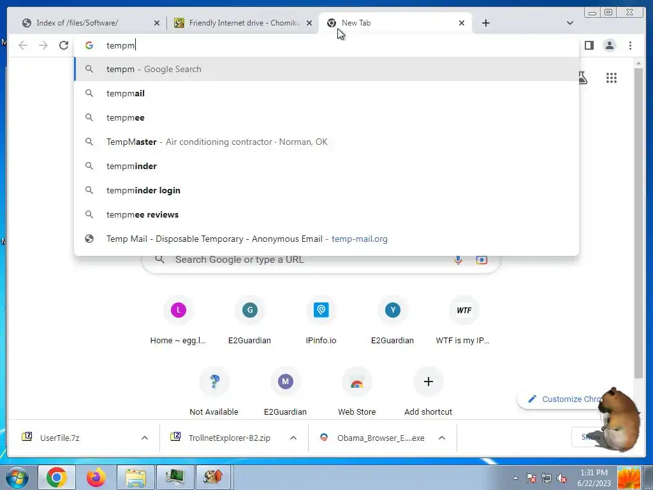
Task: Open the Web Store shortcut
Action: point(357,392)
